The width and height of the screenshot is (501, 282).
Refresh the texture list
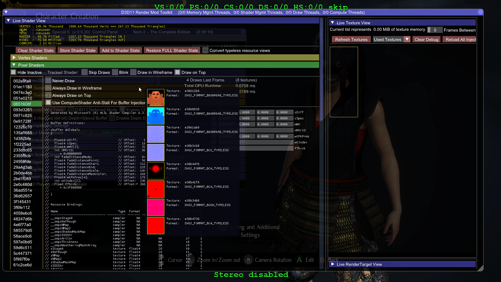click(x=351, y=39)
